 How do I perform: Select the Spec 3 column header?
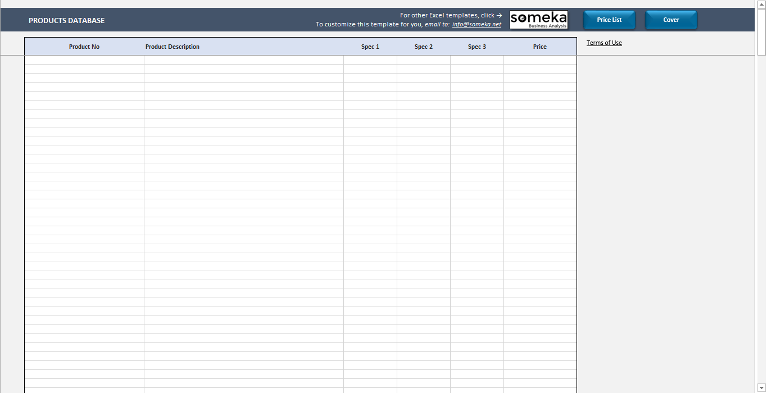(x=477, y=47)
